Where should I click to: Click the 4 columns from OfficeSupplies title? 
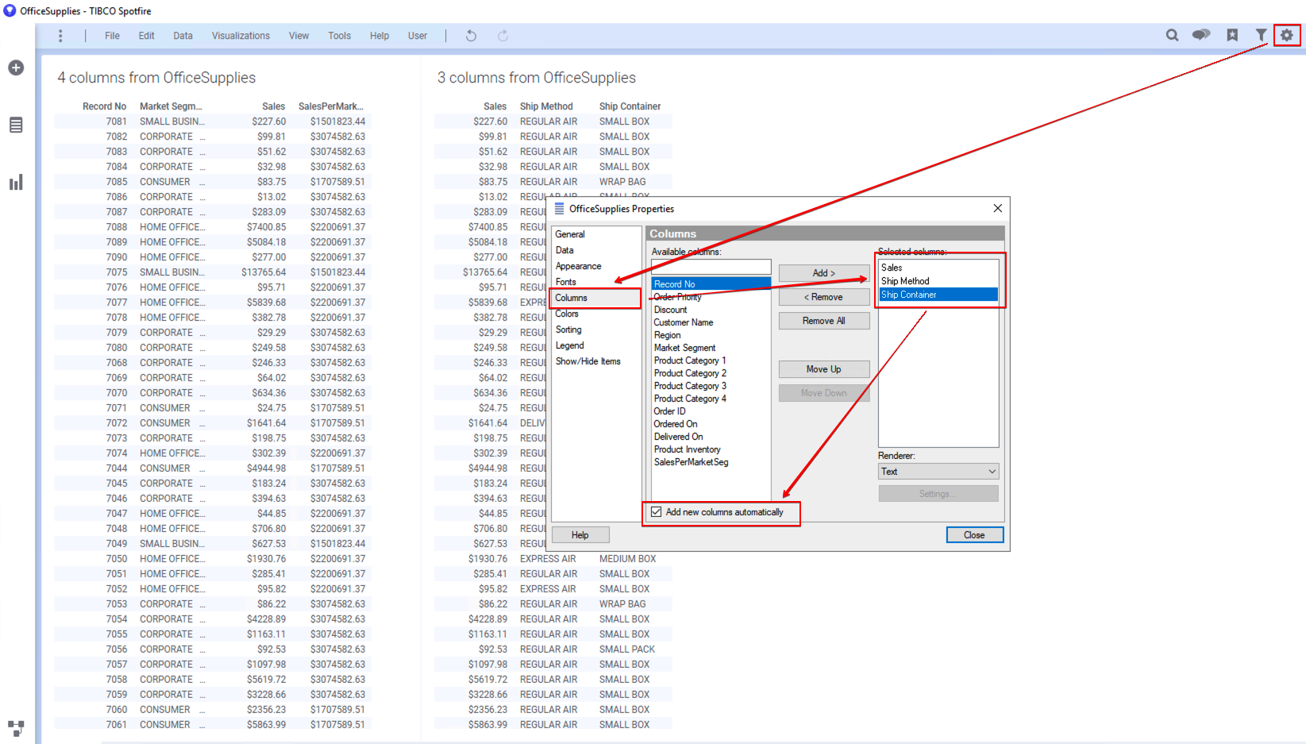(156, 78)
